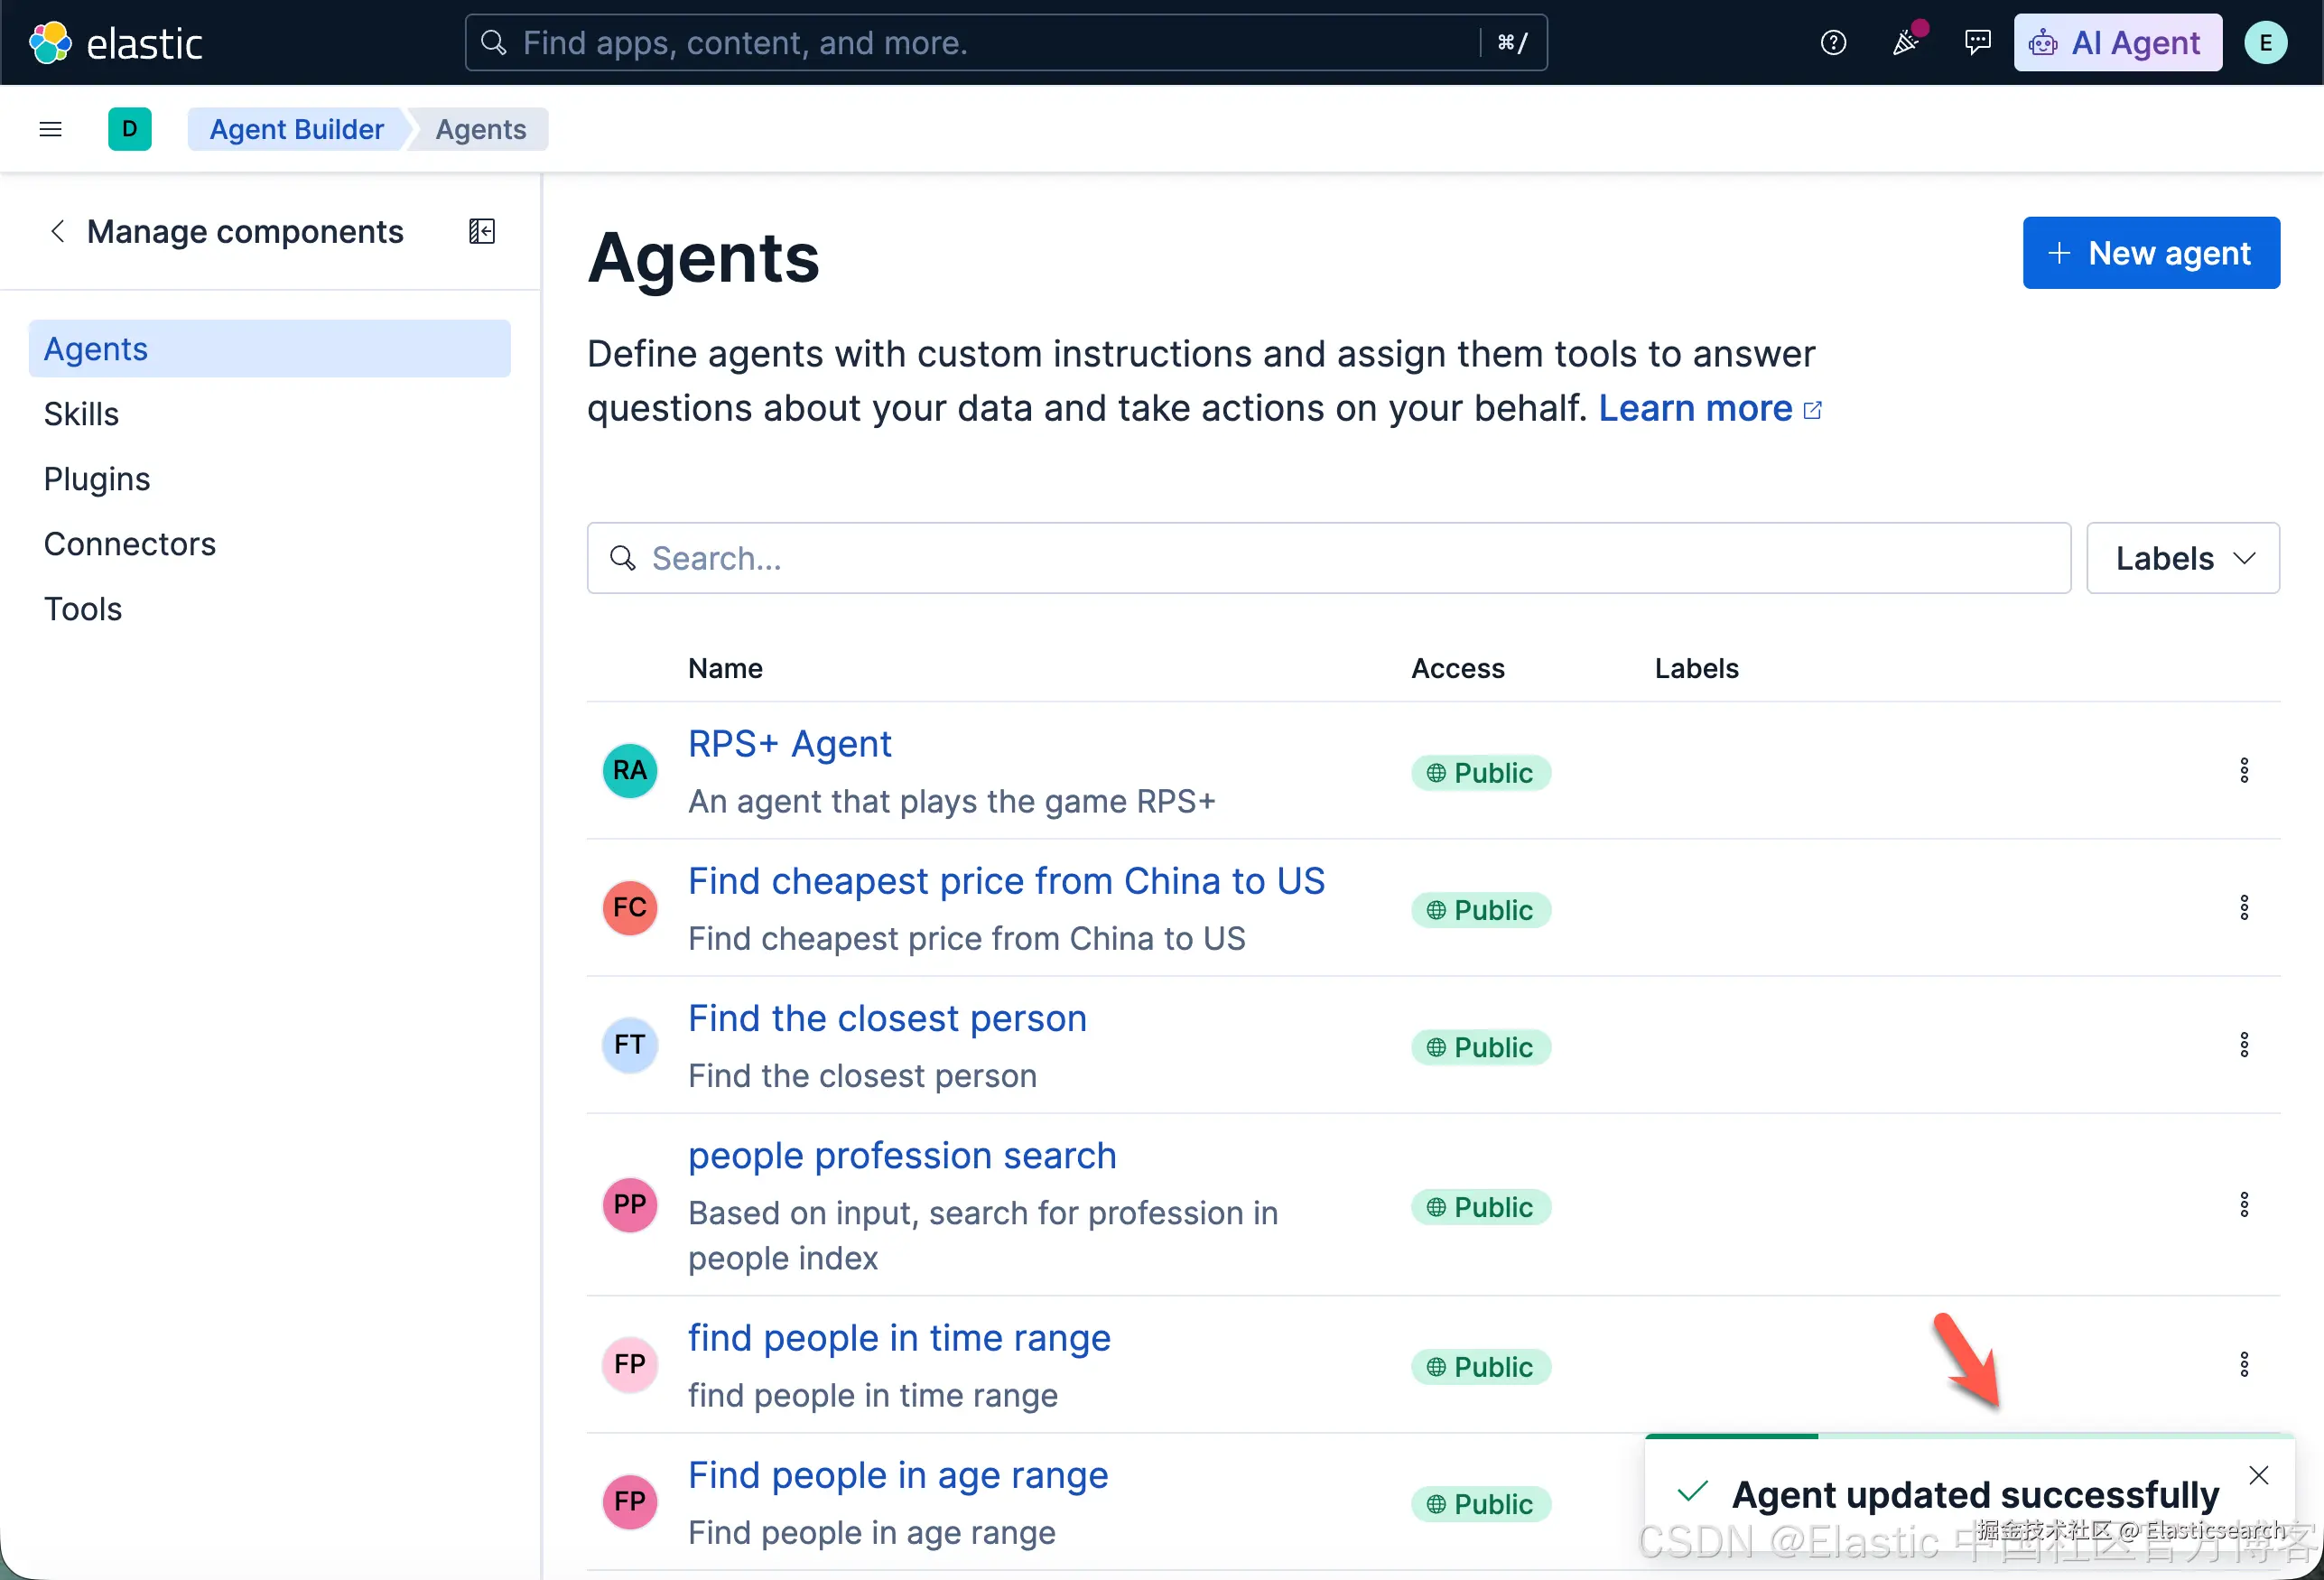Open Find cheapest price from China to US
The height and width of the screenshot is (1580, 2324).
[1006, 881]
